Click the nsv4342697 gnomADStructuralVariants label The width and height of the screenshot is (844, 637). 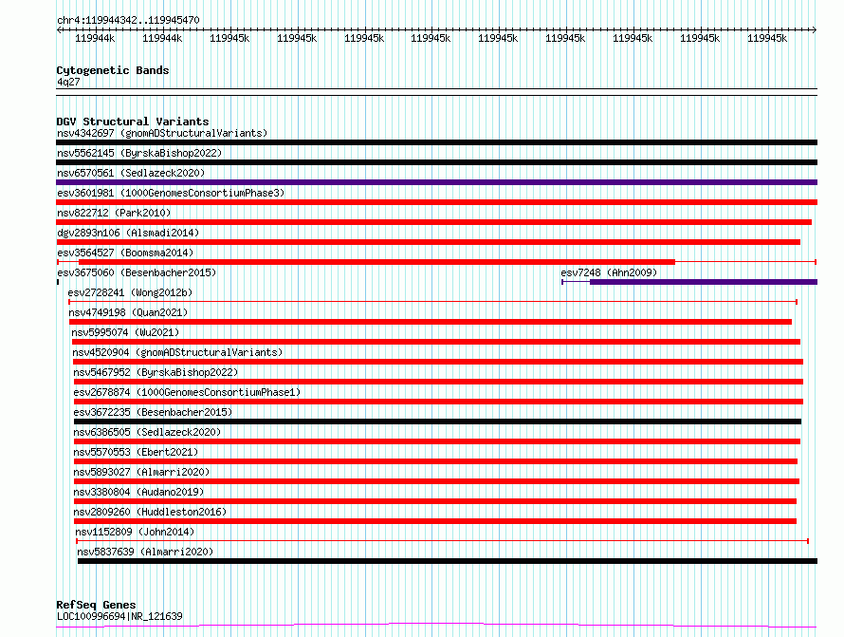(x=162, y=133)
